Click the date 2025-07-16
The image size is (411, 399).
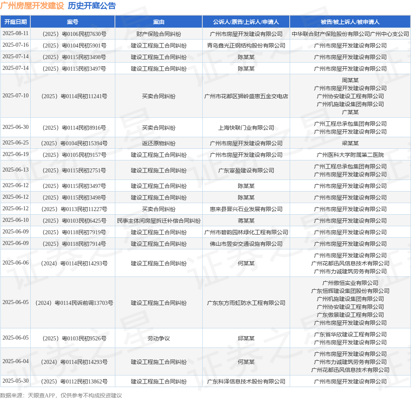pyautogui.click(x=16, y=45)
